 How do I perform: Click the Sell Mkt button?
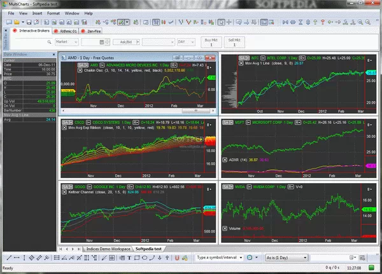tap(234, 42)
